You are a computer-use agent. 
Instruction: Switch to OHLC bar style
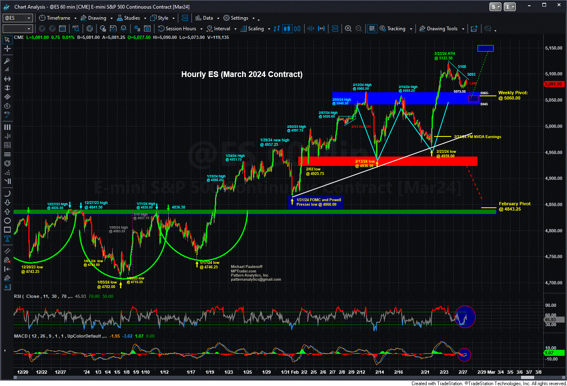point(277,29)
